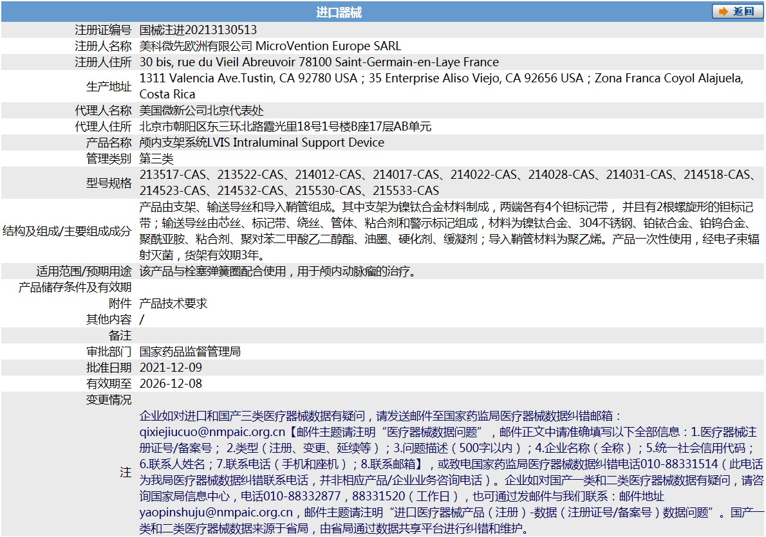
Task: Click the management class value 第三类
Action: click(156, 159)
